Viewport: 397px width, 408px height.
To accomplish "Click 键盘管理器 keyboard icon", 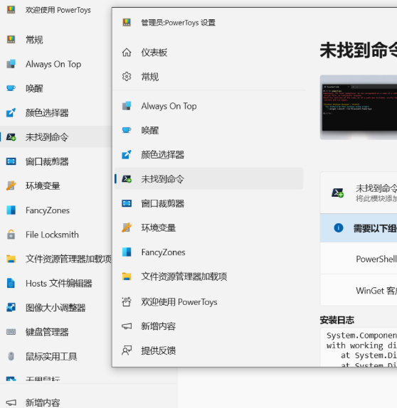I will pos(11,332).
